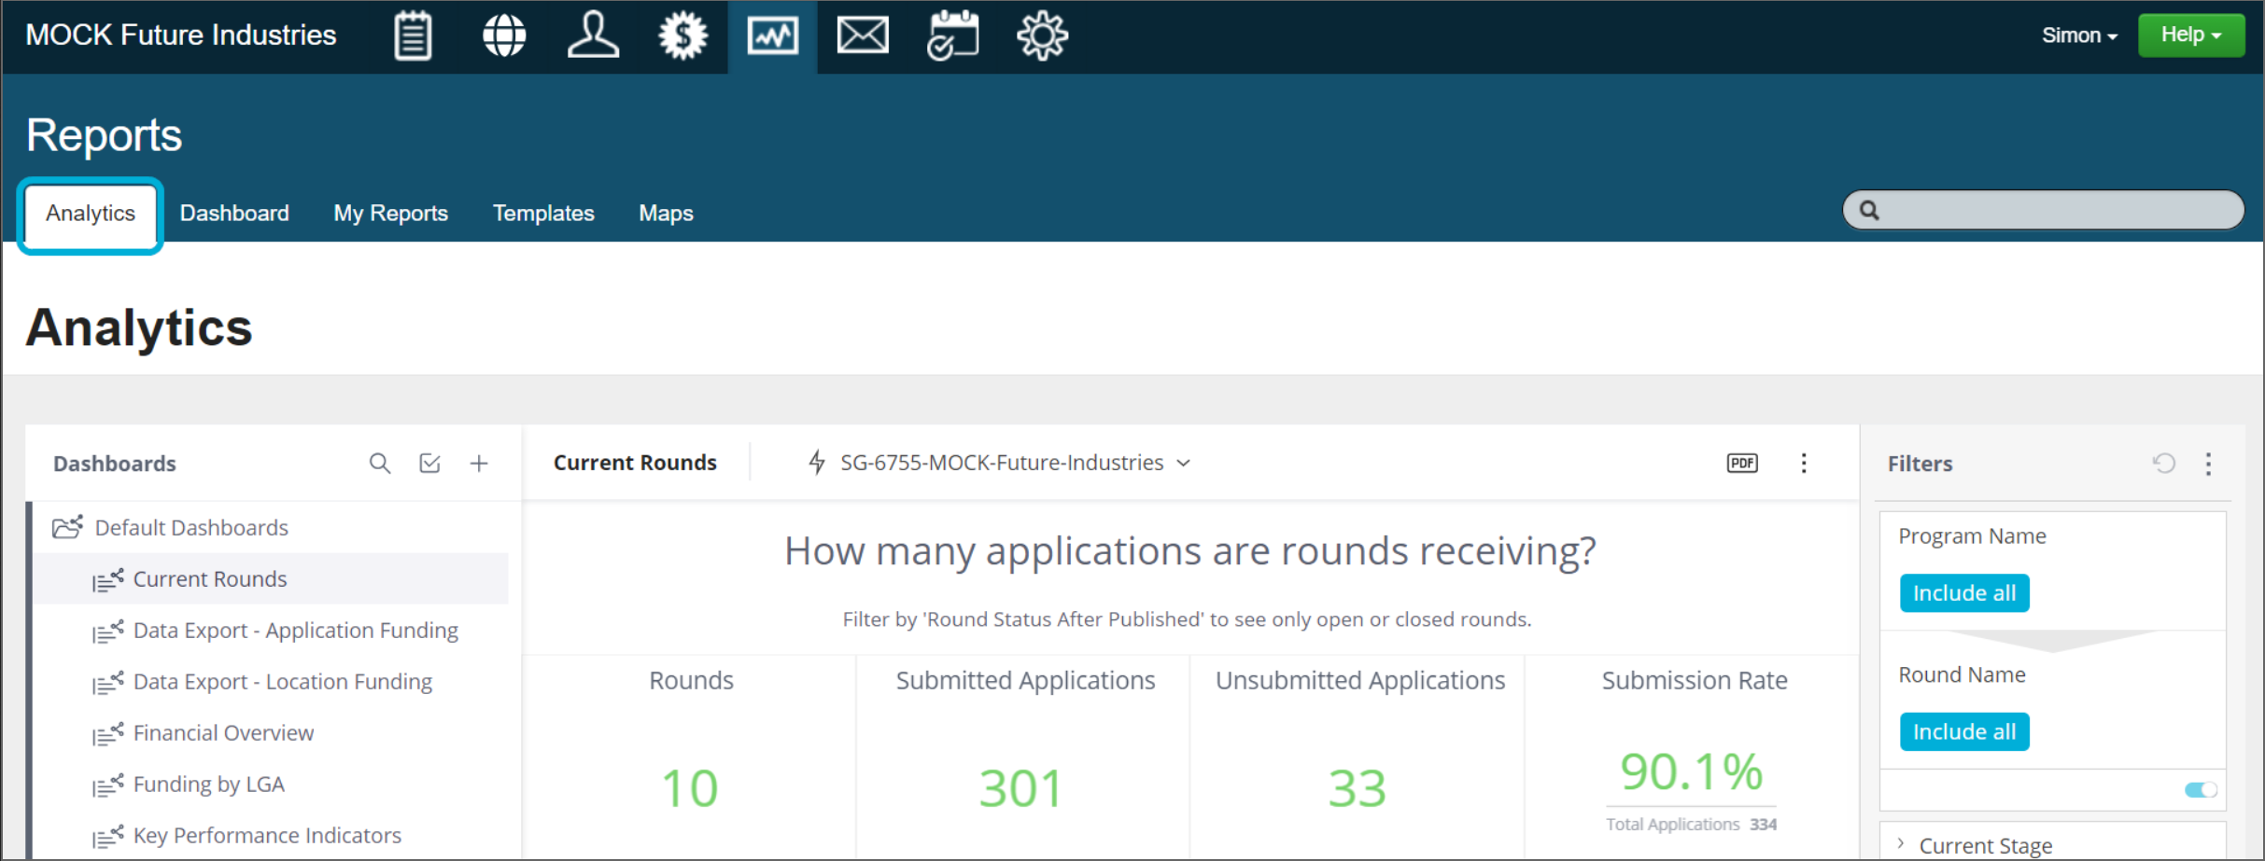Open the Help dropdown menu
The image size is (2265, 861).
point(2191,35)
